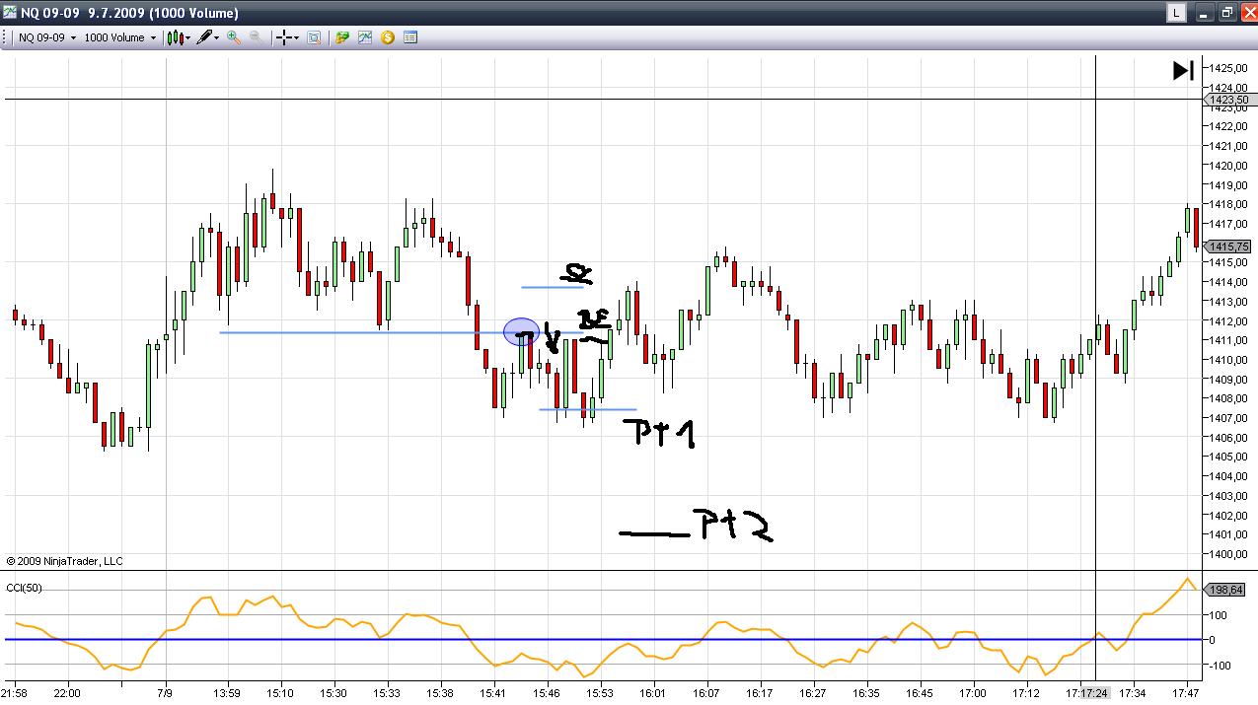Expand the drawing tools dropdown arrow

(217, 38)
